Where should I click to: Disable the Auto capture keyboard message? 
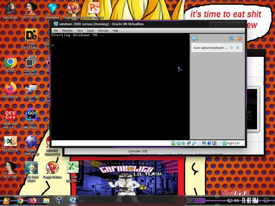(231, 47)
